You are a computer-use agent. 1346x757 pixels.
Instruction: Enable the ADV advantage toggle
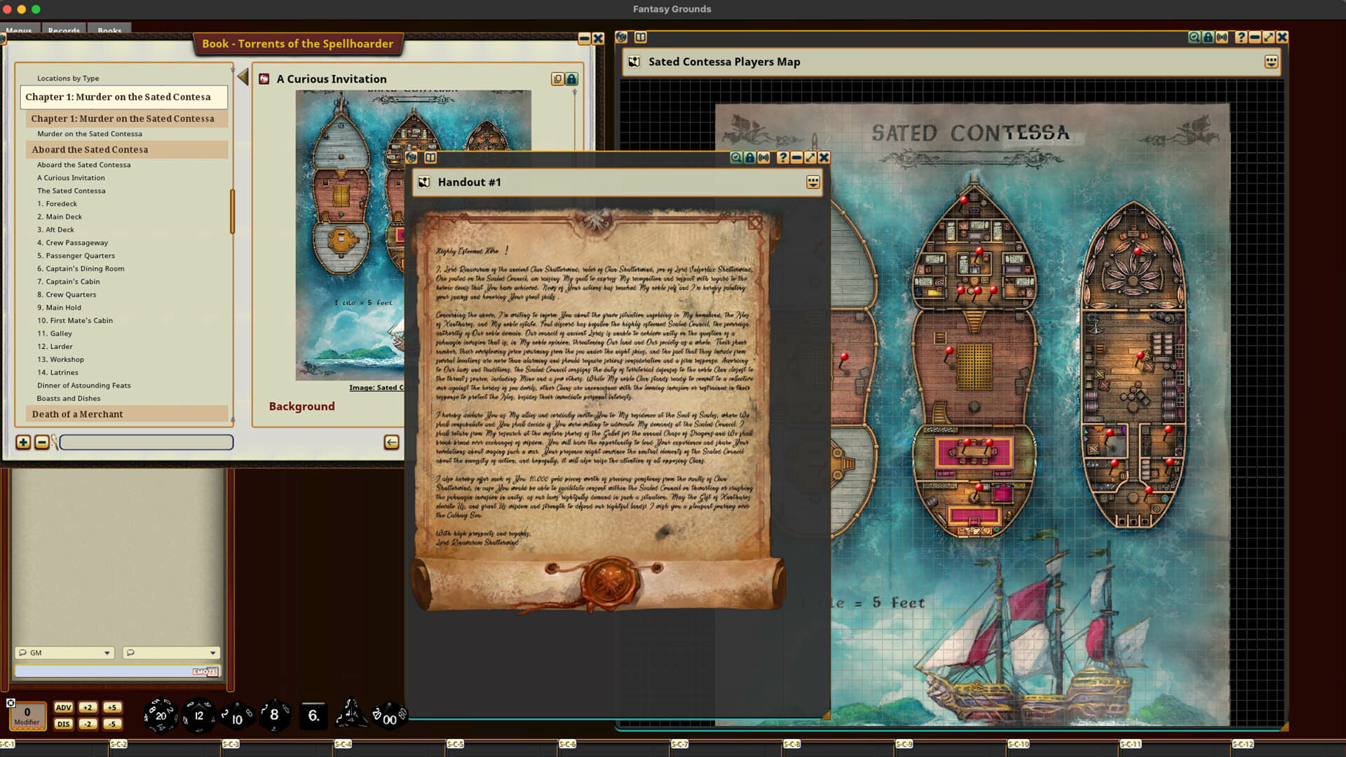point(63,708)
